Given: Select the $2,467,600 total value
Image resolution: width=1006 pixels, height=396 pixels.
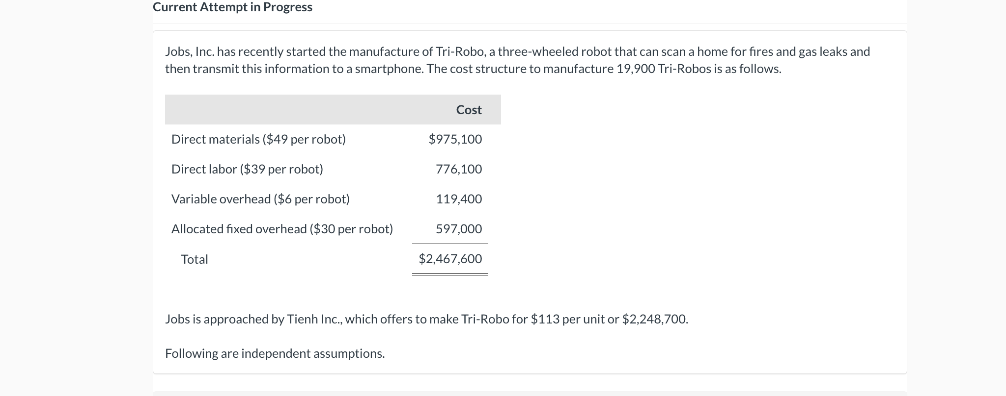Looking at the screenshot, I should pyautogui.click(x=450, y=259).
